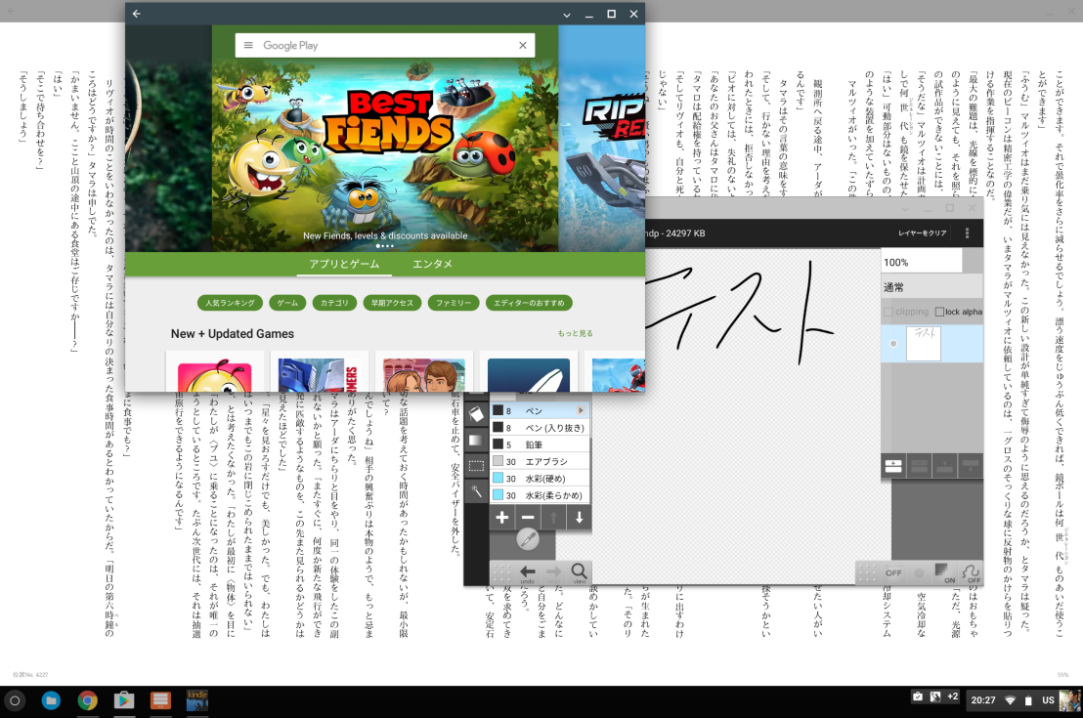Add a new brush with plus button
1083x718 pixels.
coord(502,517)
